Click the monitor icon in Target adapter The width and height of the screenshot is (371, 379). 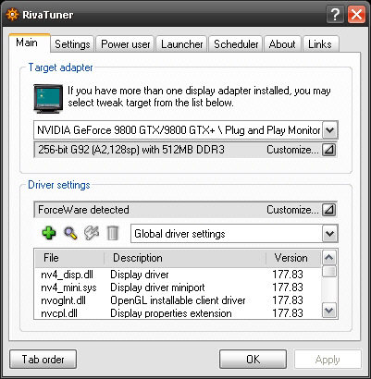click(48, 99)
